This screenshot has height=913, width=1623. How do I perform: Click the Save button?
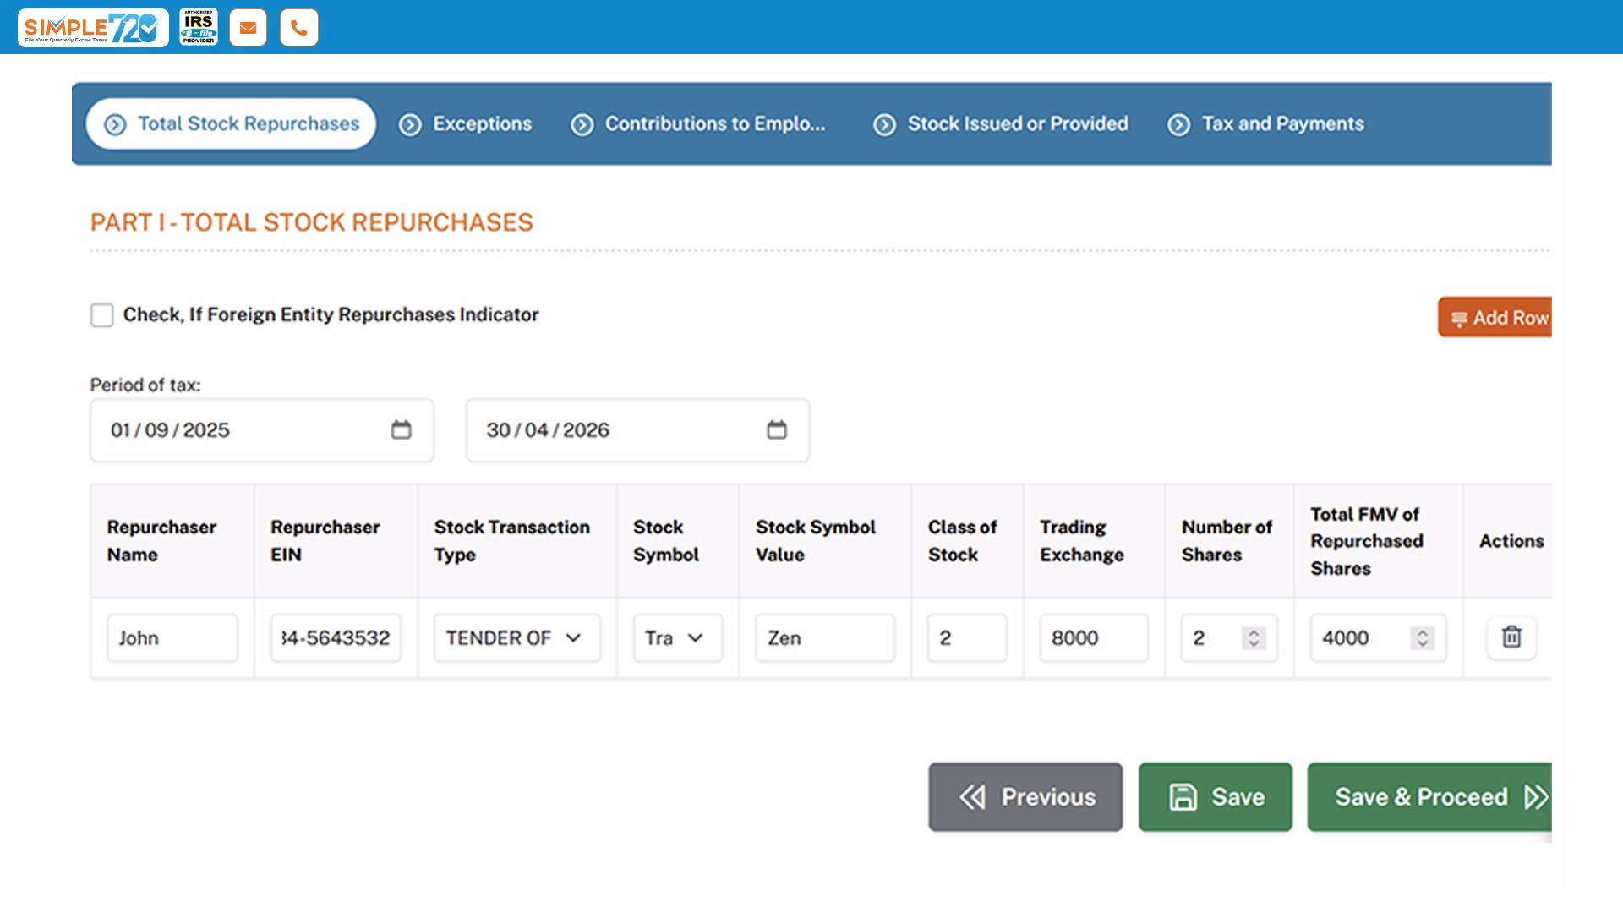[x=1216, y=797]
